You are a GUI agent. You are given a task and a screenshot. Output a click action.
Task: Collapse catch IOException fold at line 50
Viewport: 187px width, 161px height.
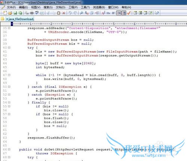click(x=9, y=87)
